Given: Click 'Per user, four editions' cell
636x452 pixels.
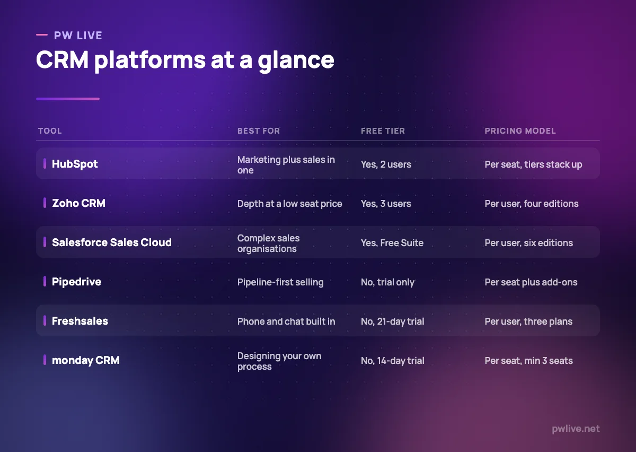Looking at the screenshot, I should coord(532,204).
